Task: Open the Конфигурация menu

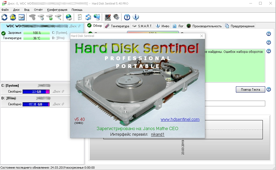Action: [57, 10]
